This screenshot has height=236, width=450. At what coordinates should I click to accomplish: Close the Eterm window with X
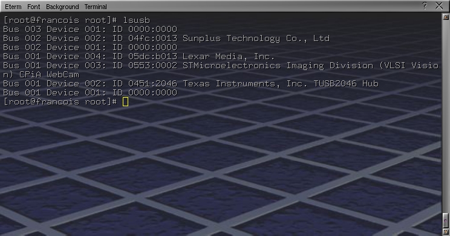439,5
